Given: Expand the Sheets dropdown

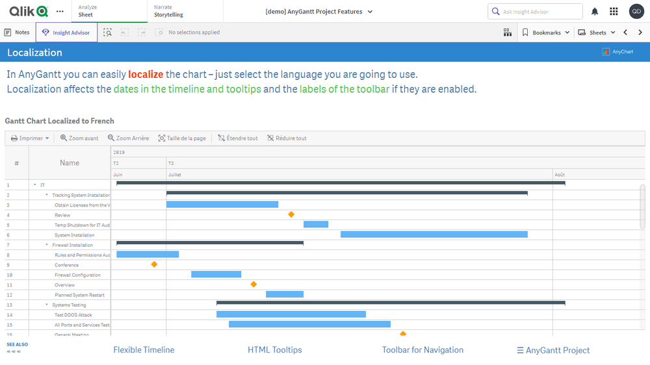Looking at the screenshot, I should pyautogui.click(x=596, y=32).
